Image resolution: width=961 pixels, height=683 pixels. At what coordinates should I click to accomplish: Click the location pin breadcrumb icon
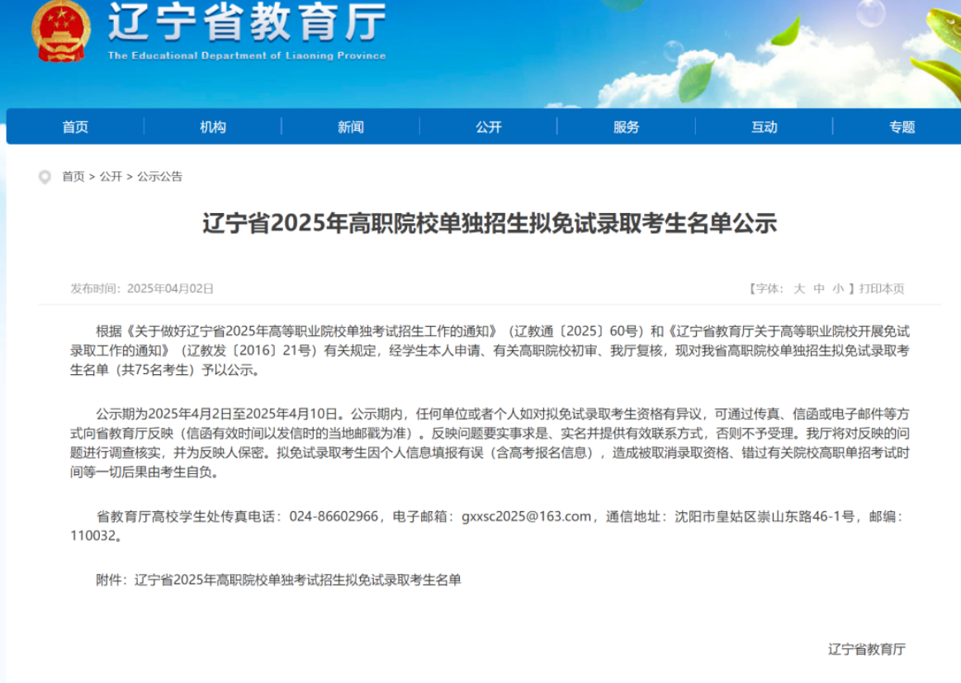45,177
